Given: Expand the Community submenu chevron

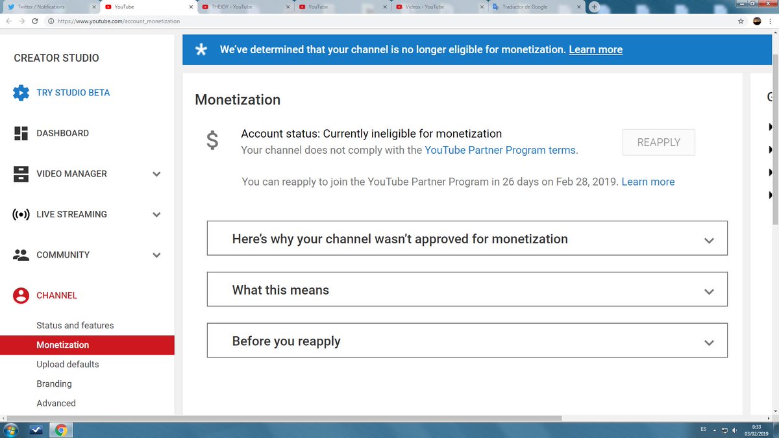Looking at the screenshot, I should point(156,255).
